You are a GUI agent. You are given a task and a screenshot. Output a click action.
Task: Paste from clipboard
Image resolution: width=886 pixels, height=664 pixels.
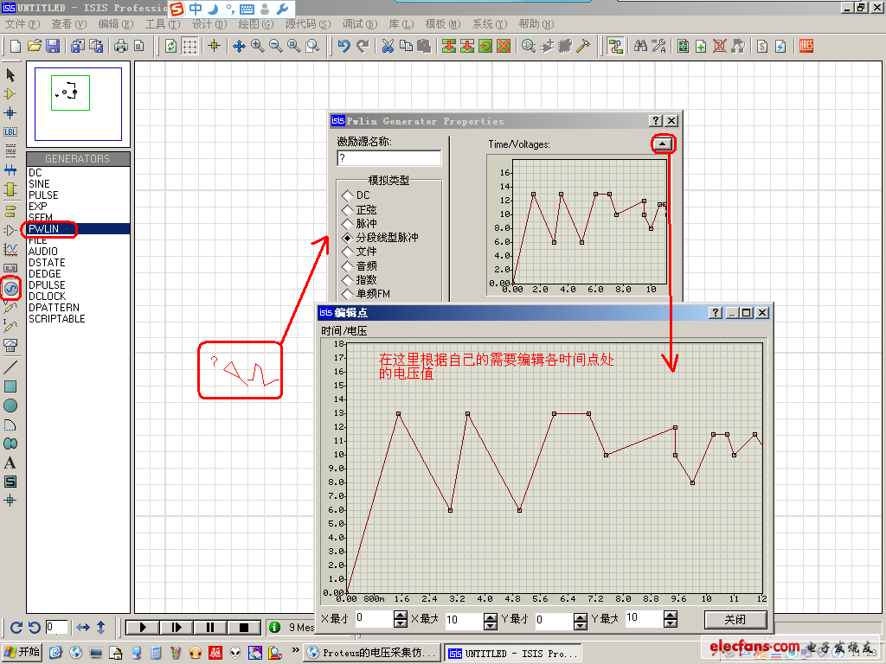pyautogui.click(x=424, y=46)
